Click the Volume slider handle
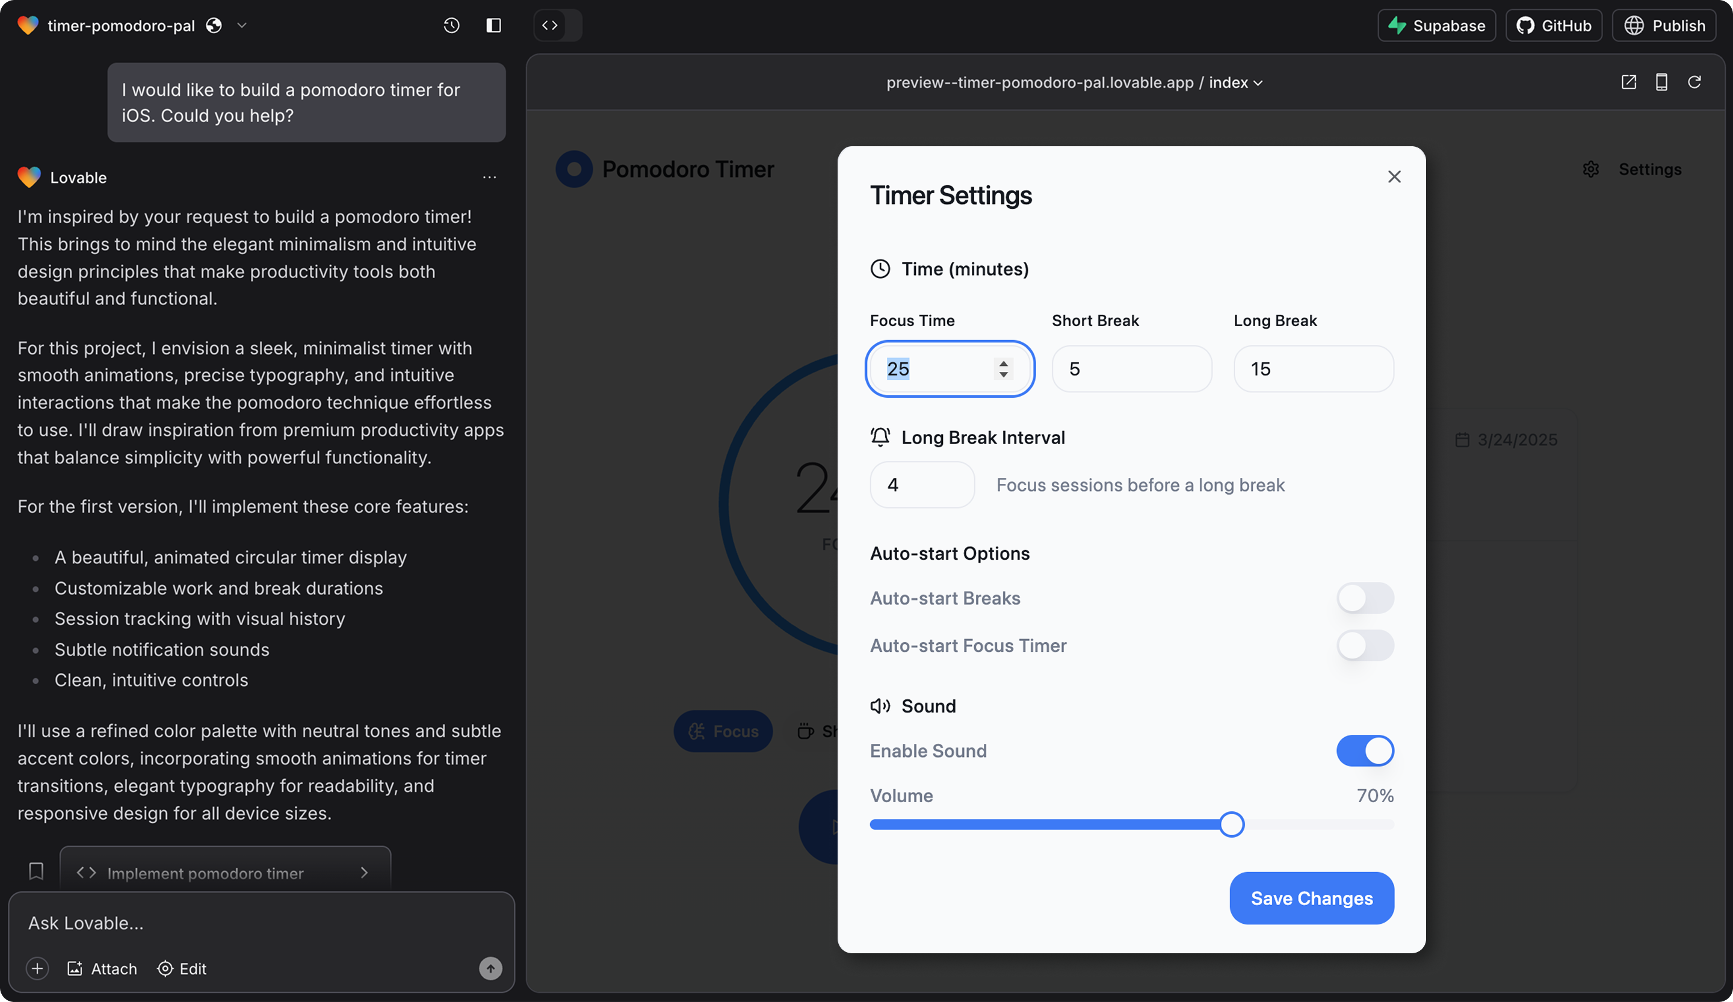The height and width of the screenshot is (1002, 1733). coord(1231,824)
